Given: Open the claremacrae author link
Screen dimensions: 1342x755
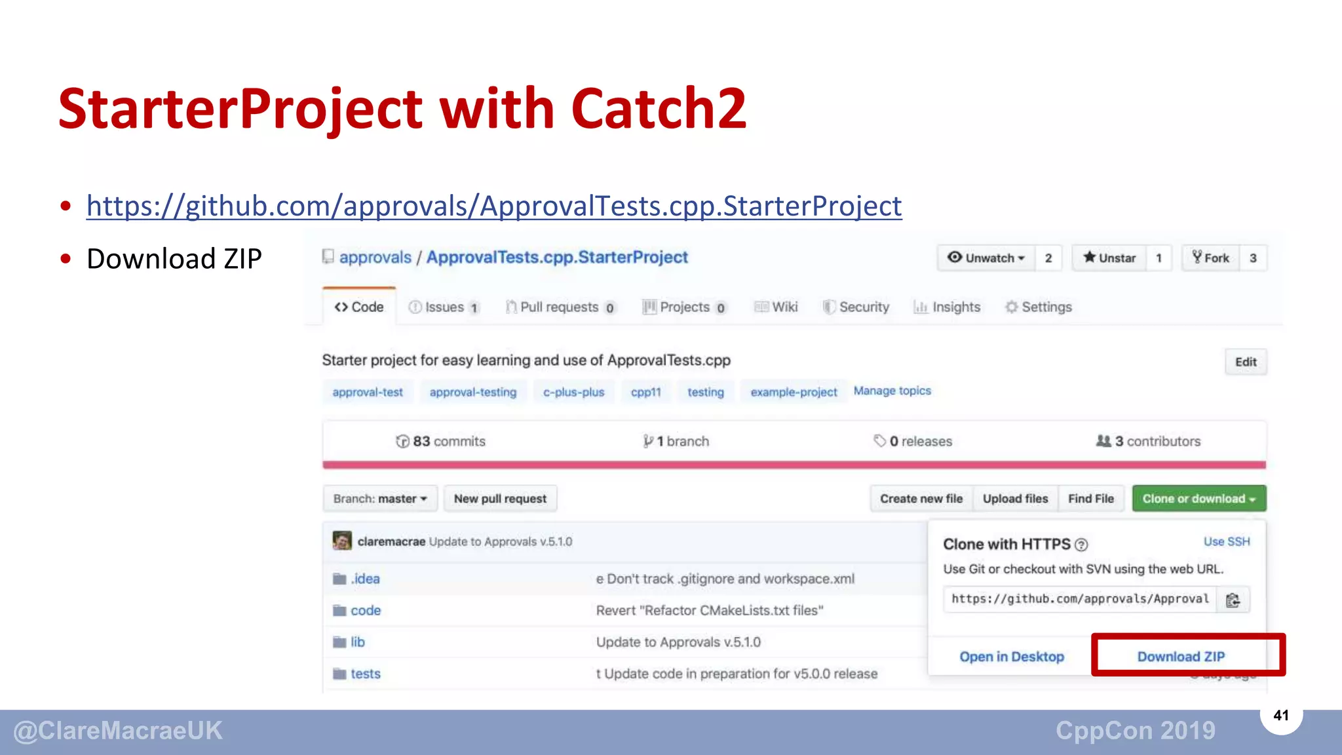Looking at the screenshot, I should [391, 541].
